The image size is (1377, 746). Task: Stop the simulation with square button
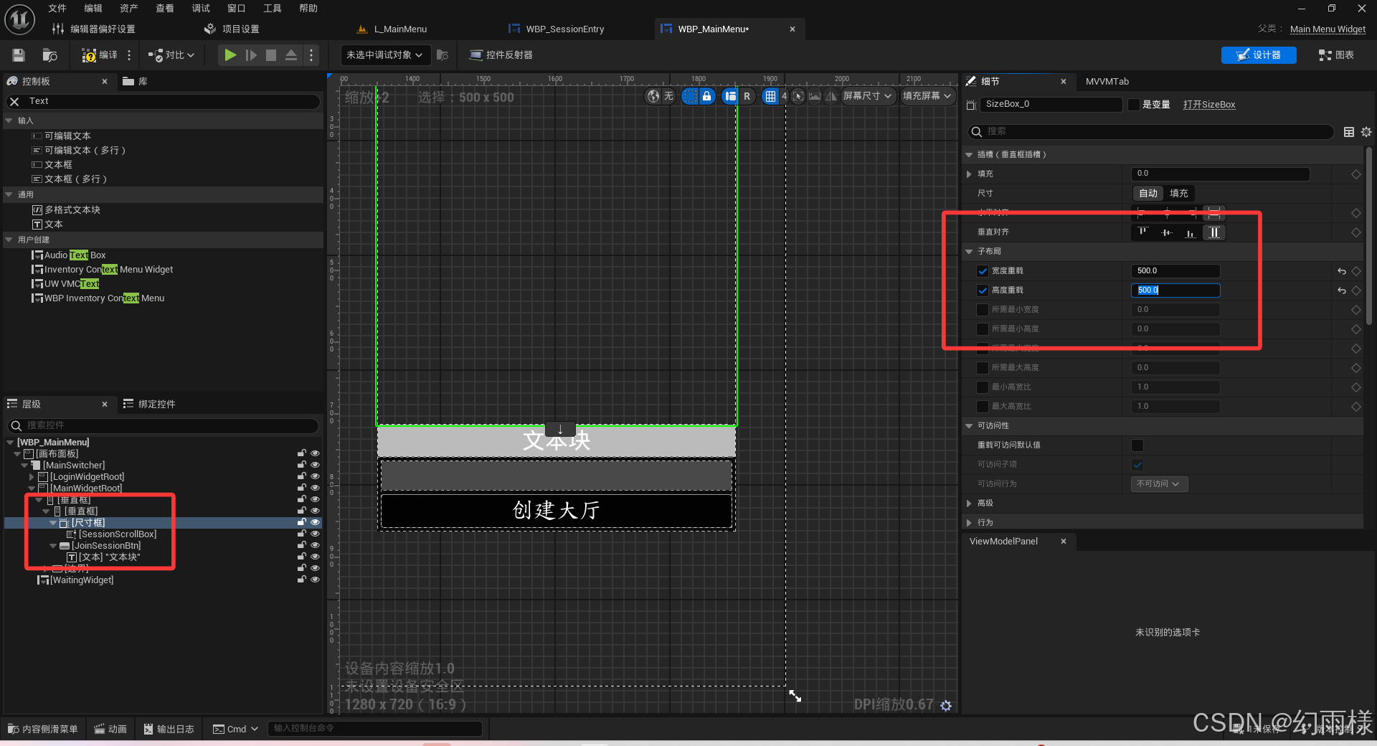point(271,55)
